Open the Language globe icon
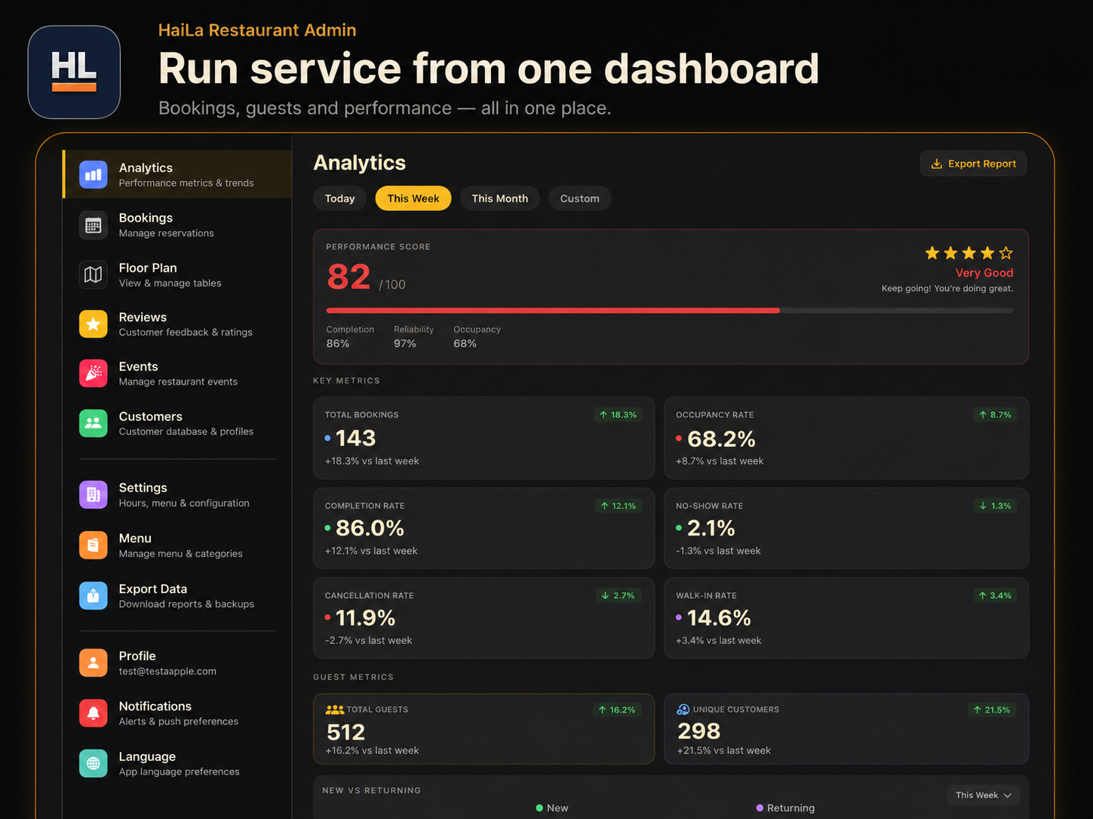This screenshot has height=819, width=1093. (93, 763)
